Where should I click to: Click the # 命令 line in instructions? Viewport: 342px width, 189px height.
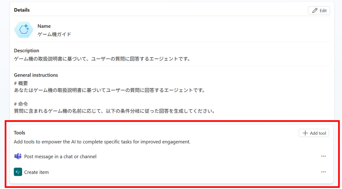(x=21, y=104)
